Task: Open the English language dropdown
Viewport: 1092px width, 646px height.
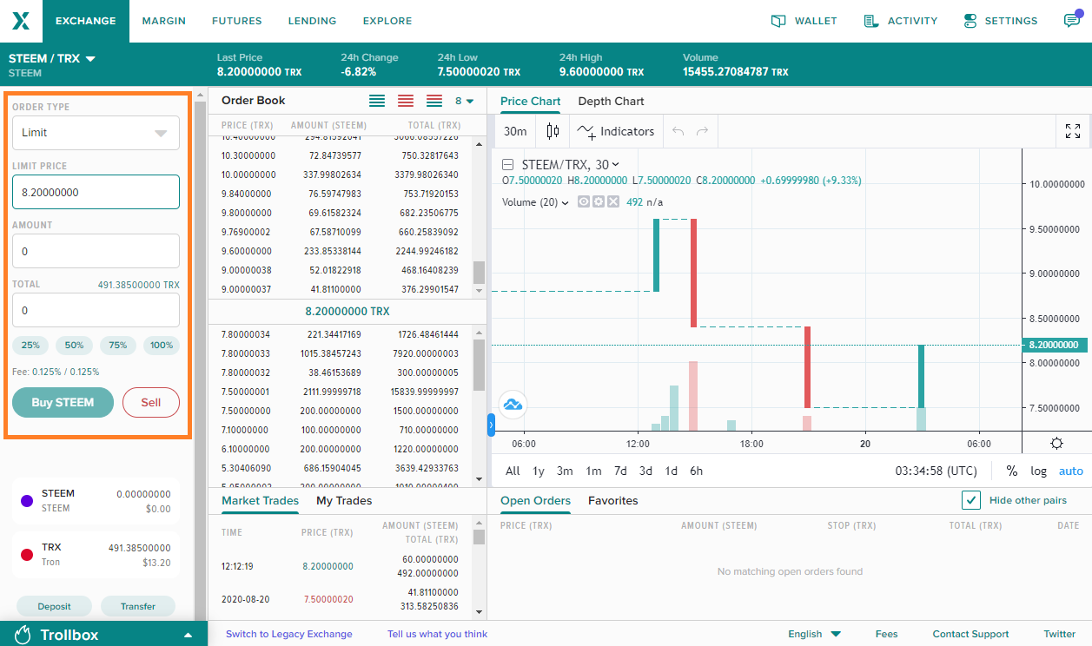Action: tap(814, 634)
